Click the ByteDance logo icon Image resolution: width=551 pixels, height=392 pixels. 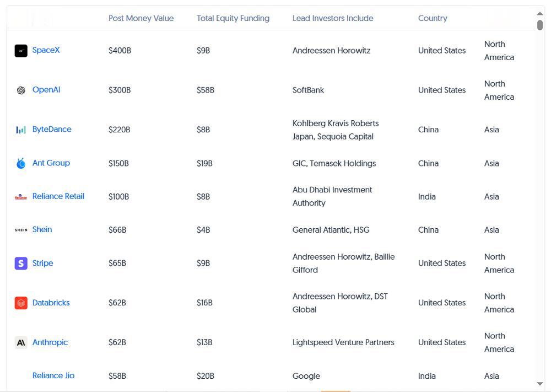[x=21, y=130]
